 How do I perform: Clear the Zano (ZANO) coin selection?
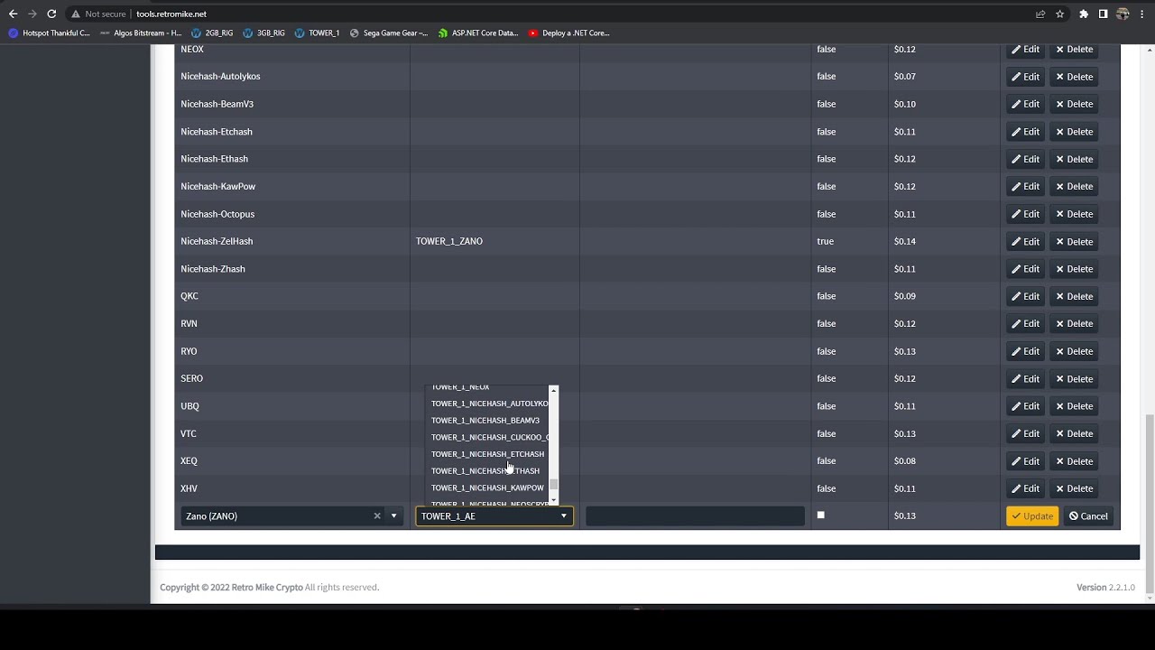point(377,516)
